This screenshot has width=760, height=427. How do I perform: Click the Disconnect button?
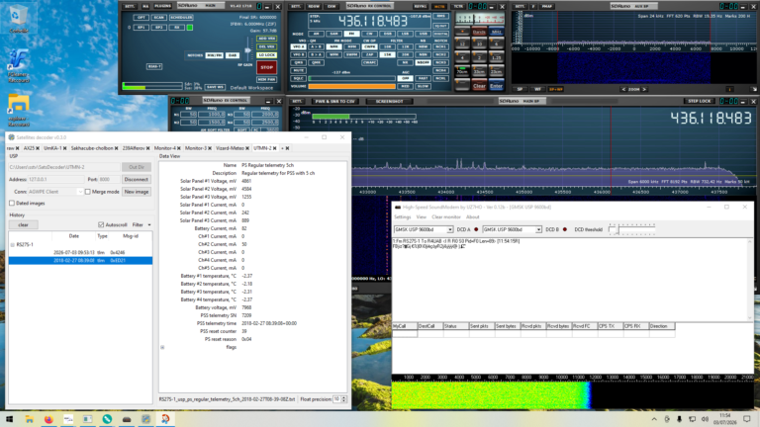[x=137, y=179]
